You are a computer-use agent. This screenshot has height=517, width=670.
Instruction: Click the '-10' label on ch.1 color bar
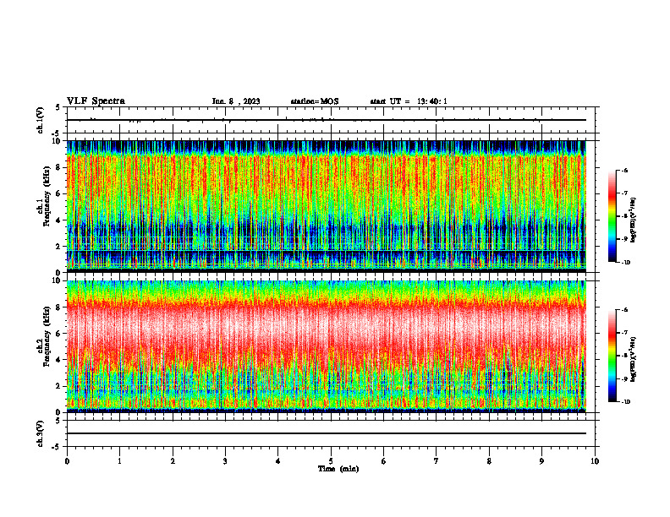point(626,263)
